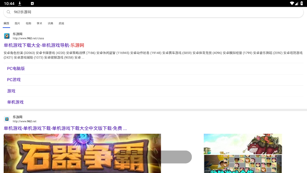The image size is (307, 173).
Task: Click the 安卓角色扮演 (32063) snippet text
Action: tap(19, 53)
